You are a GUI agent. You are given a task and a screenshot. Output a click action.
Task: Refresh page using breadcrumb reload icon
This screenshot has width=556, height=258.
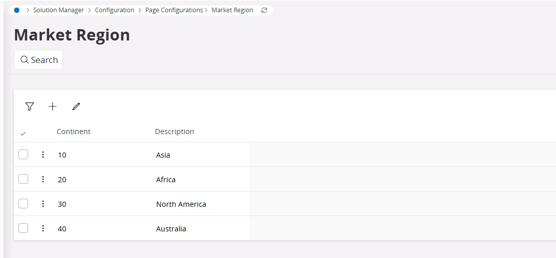point(264,10)
